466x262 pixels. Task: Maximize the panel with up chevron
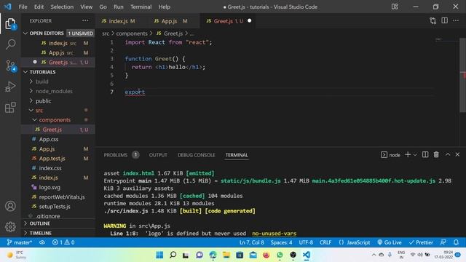coord(448,154)
